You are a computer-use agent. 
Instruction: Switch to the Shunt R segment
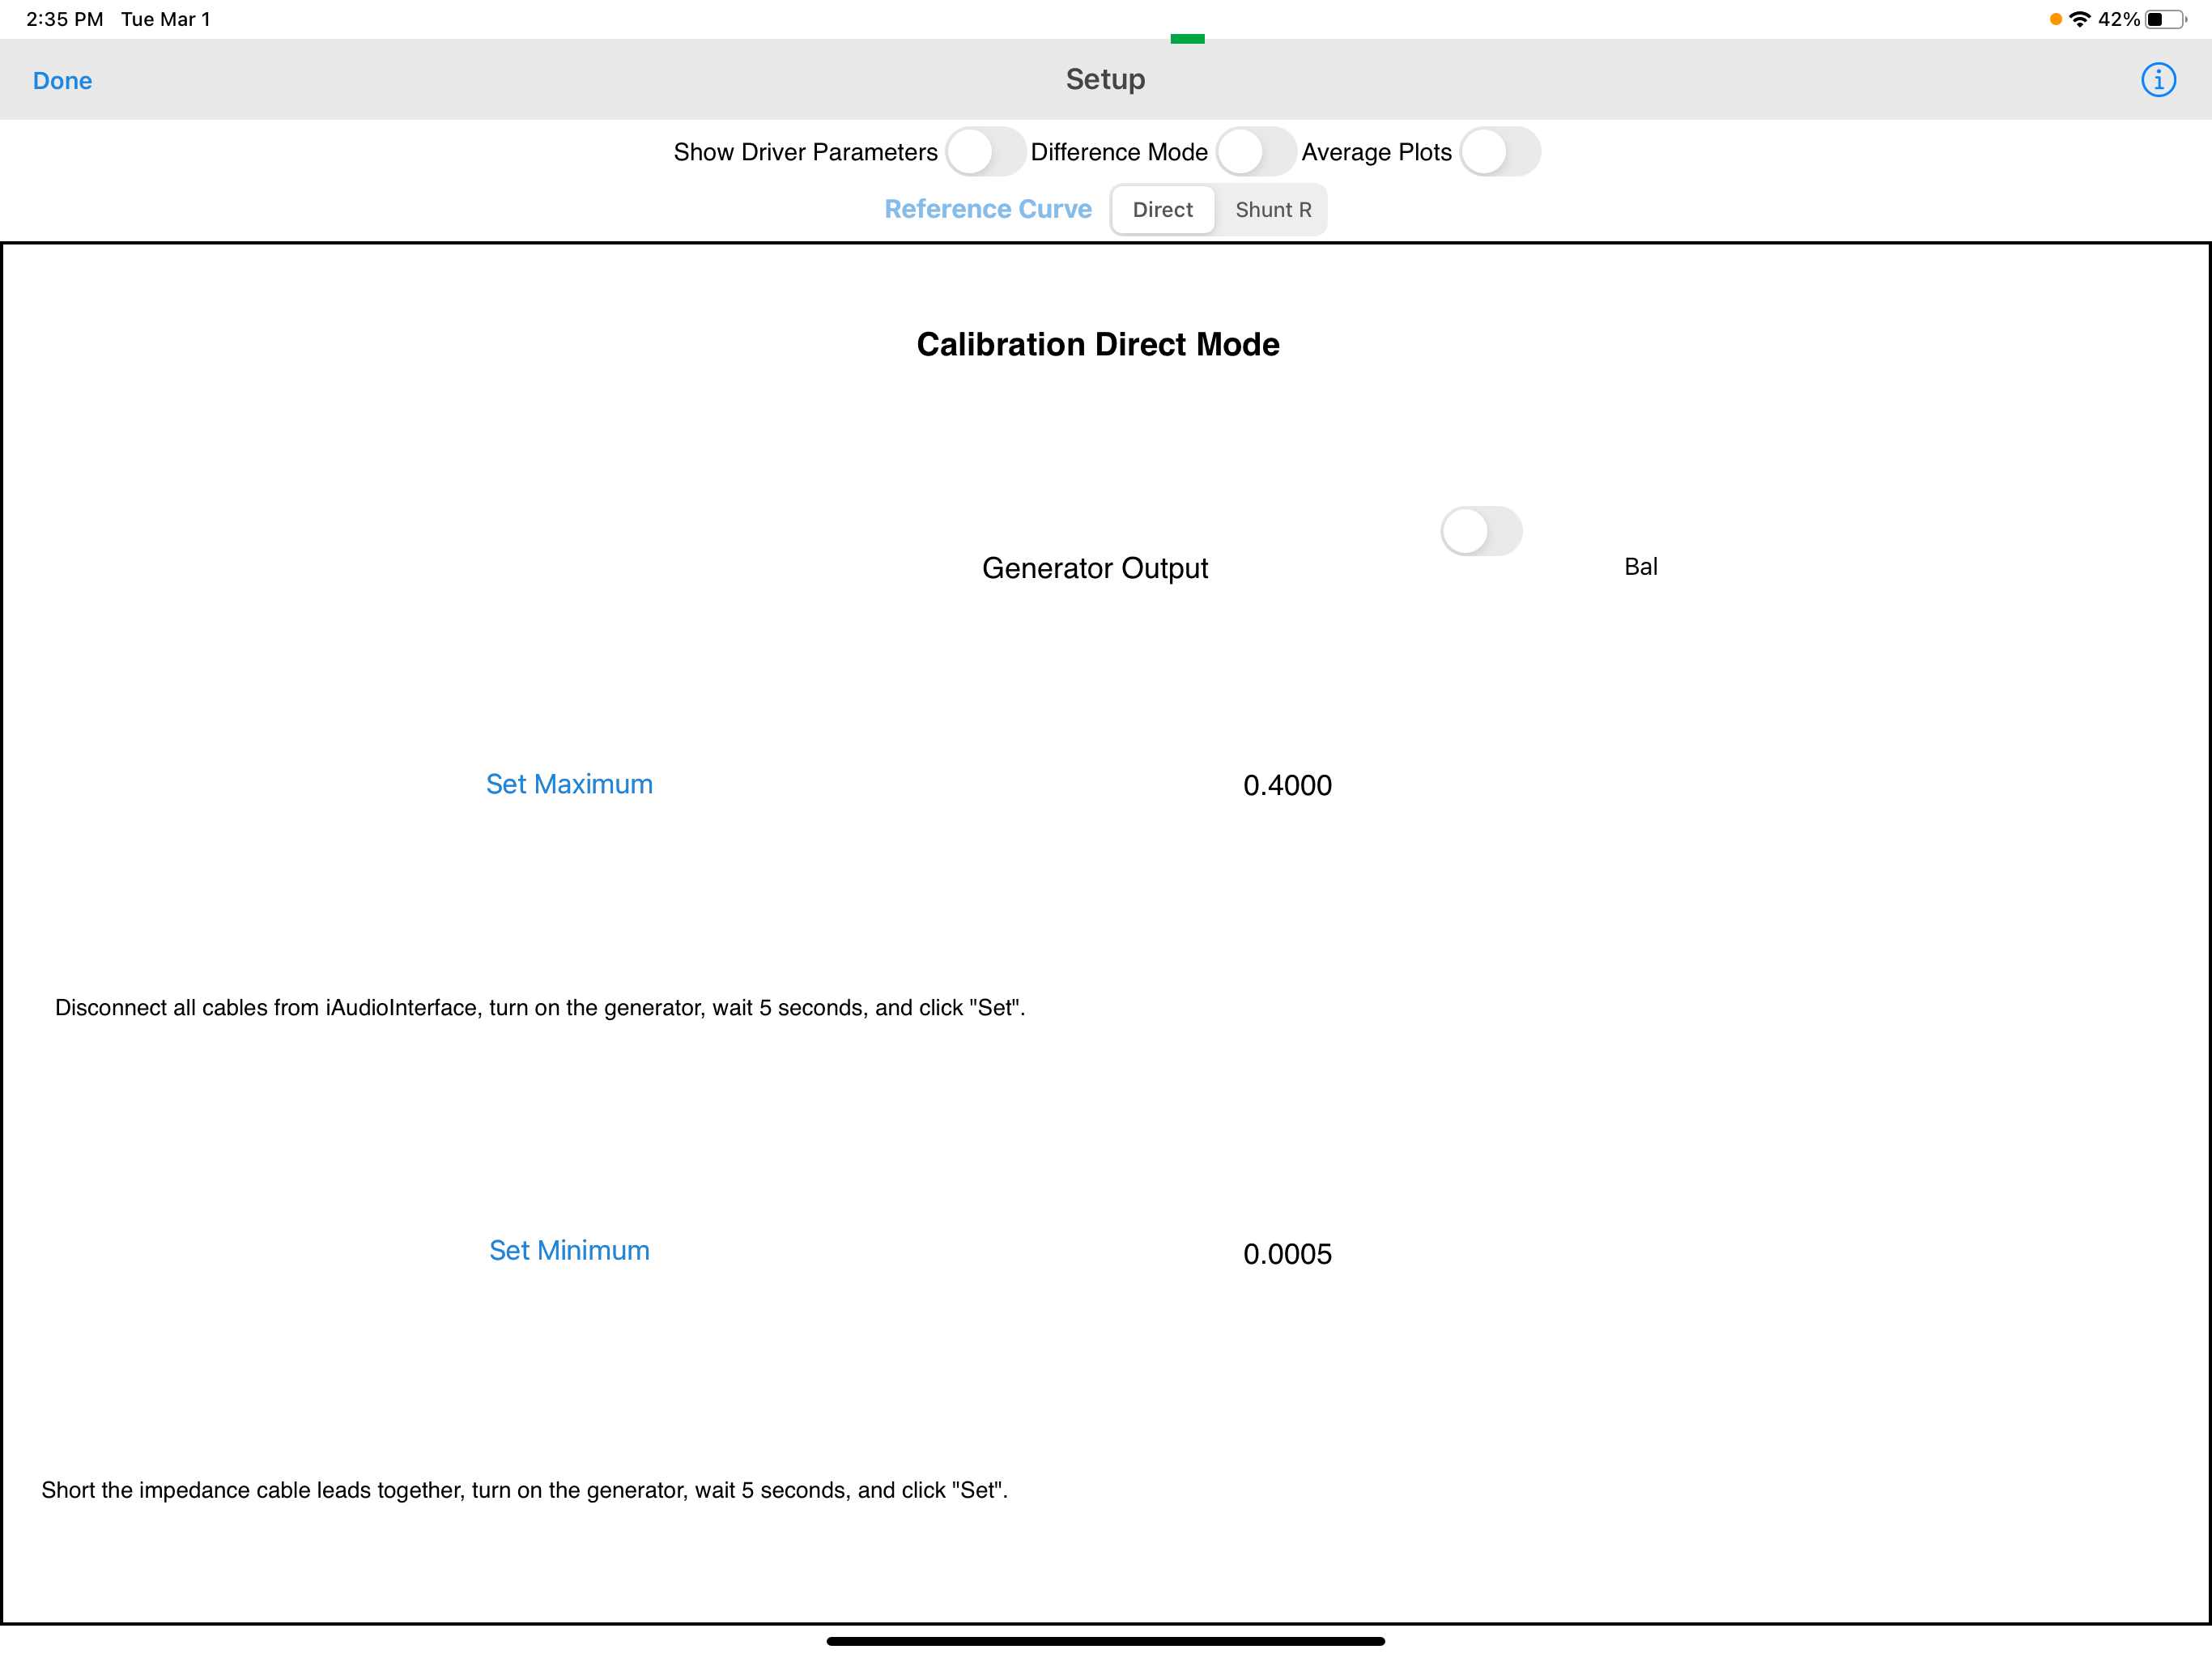tap(1272, 210)
